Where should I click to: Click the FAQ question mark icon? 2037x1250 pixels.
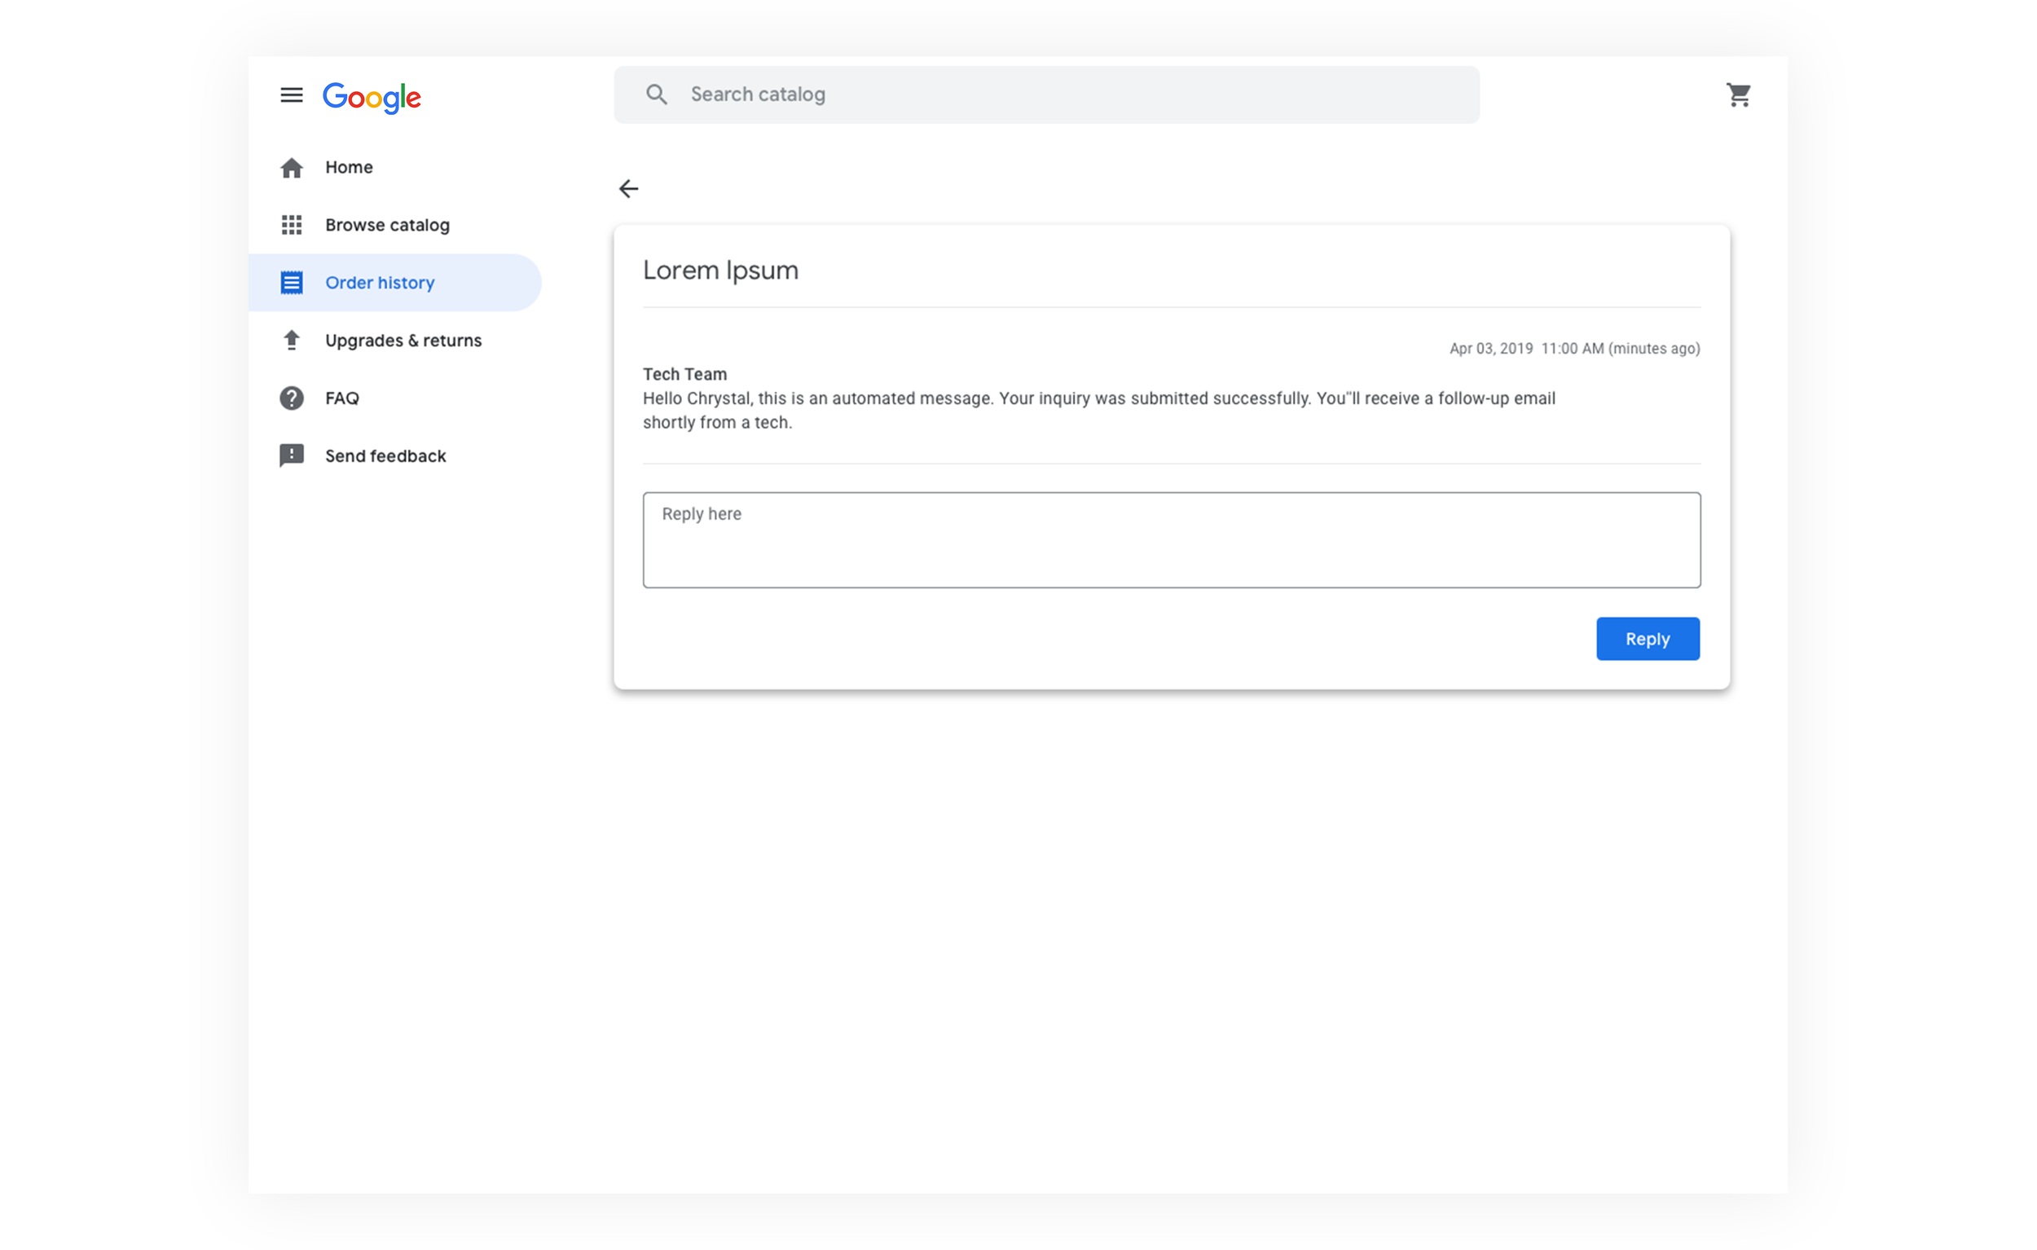click(x=291, y=398)
